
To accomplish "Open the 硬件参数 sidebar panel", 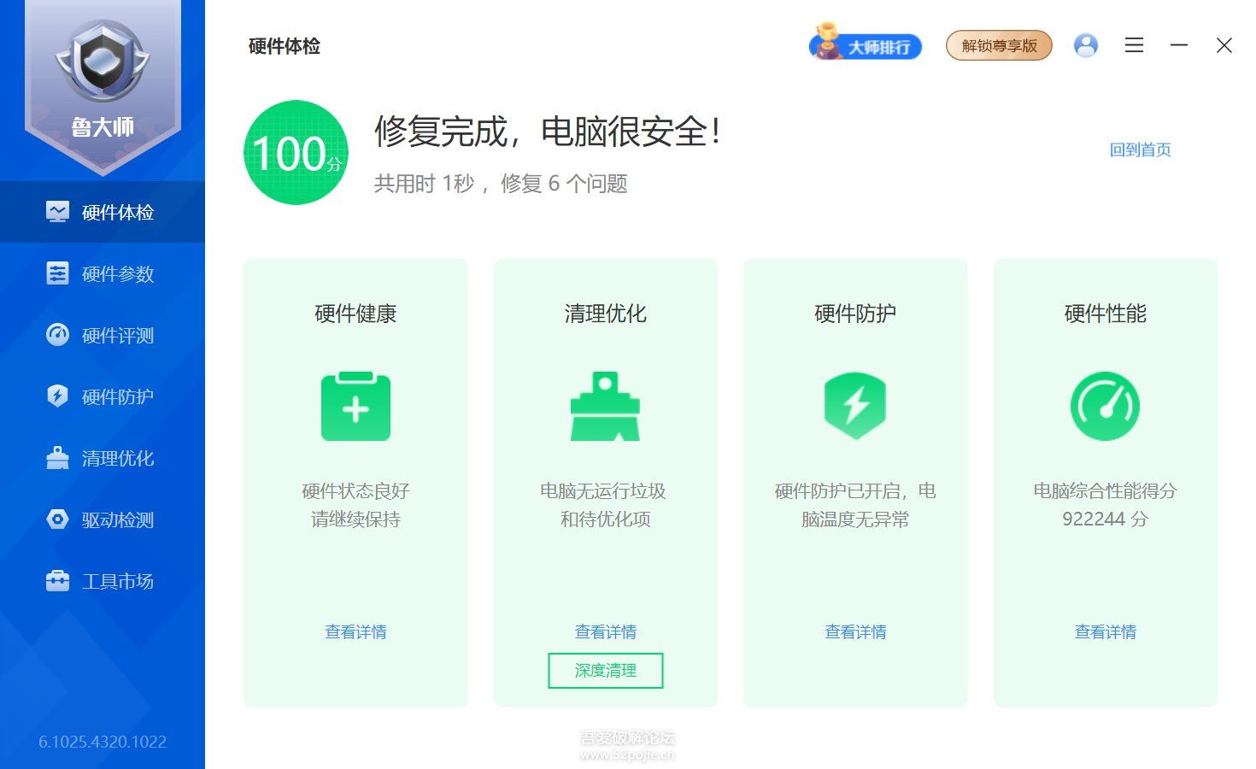I will (114, 273).
